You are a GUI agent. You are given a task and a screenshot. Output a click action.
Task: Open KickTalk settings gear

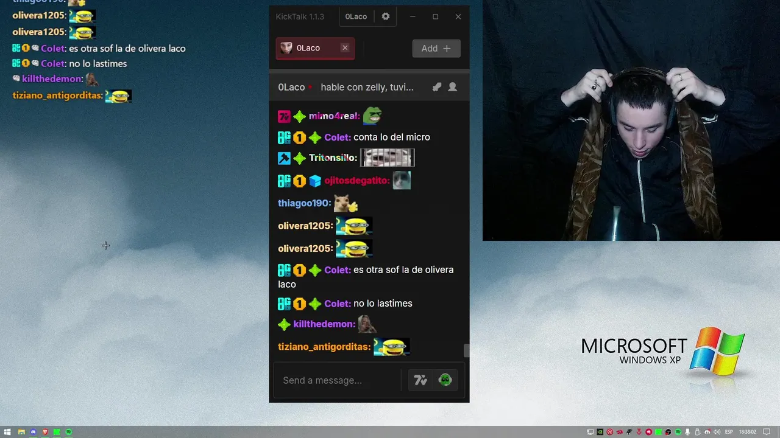click(386, 16)
